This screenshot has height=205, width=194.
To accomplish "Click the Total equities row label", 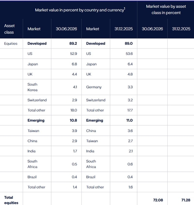I will point(11,200).
